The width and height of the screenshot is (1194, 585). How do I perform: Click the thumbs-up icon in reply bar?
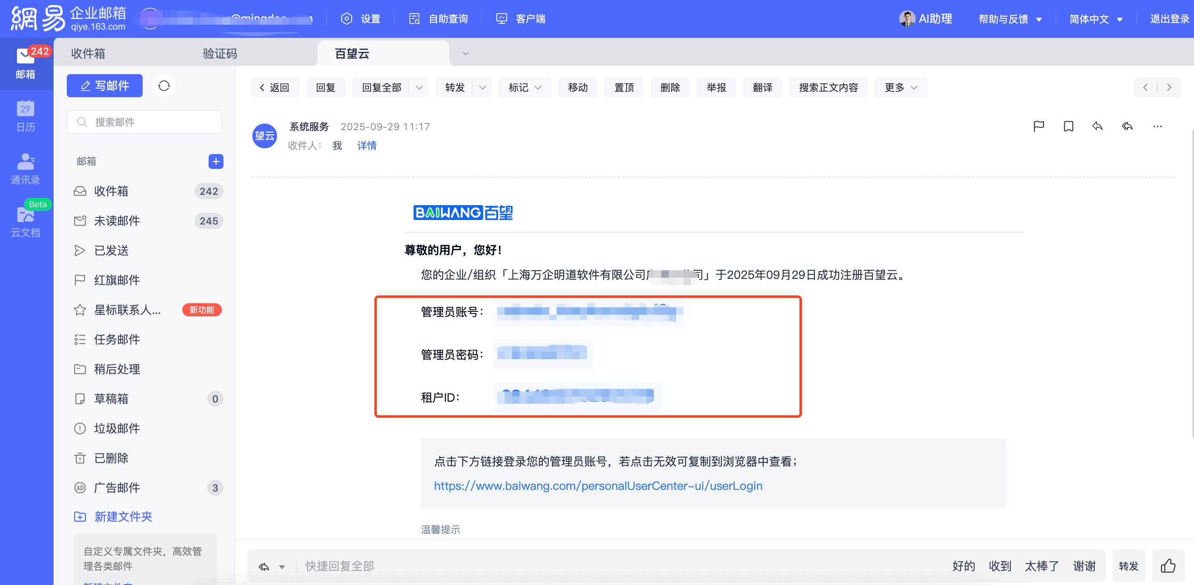point(1168,566)
